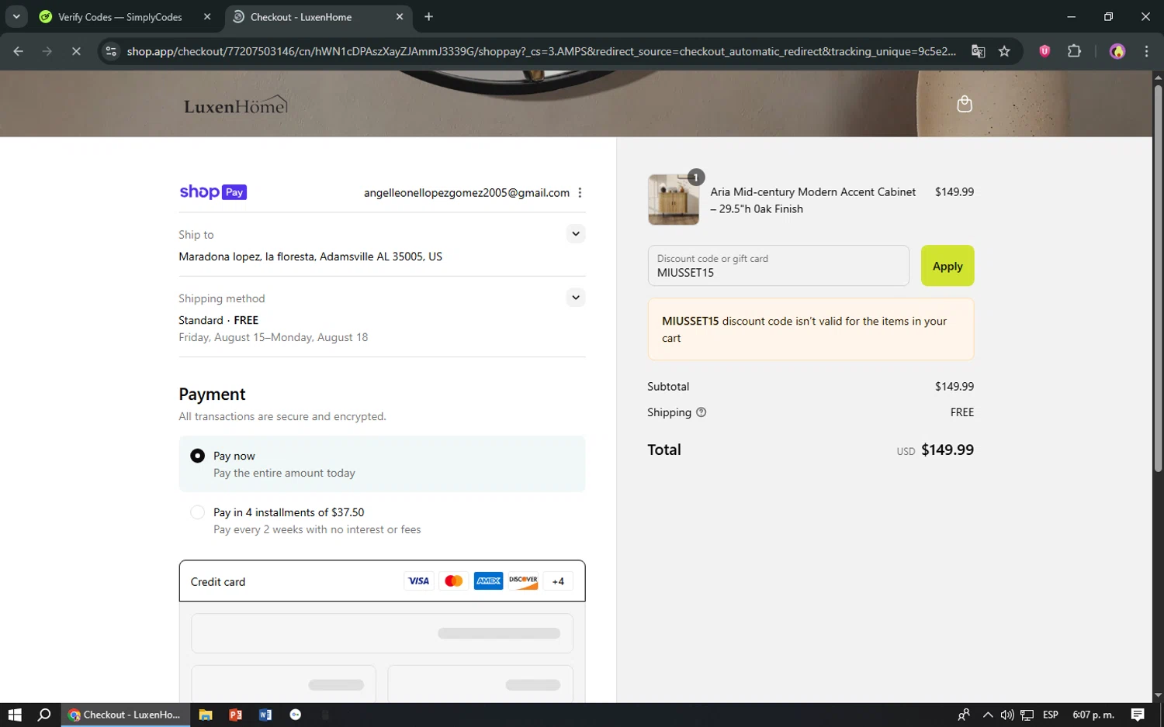Switch to Verify Codes — SimplyCodes tab

[120, 16]
